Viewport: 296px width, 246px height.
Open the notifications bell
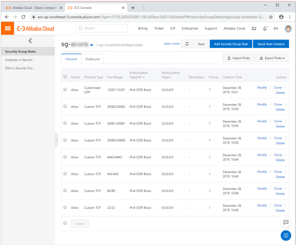click(x=265, y=28)
